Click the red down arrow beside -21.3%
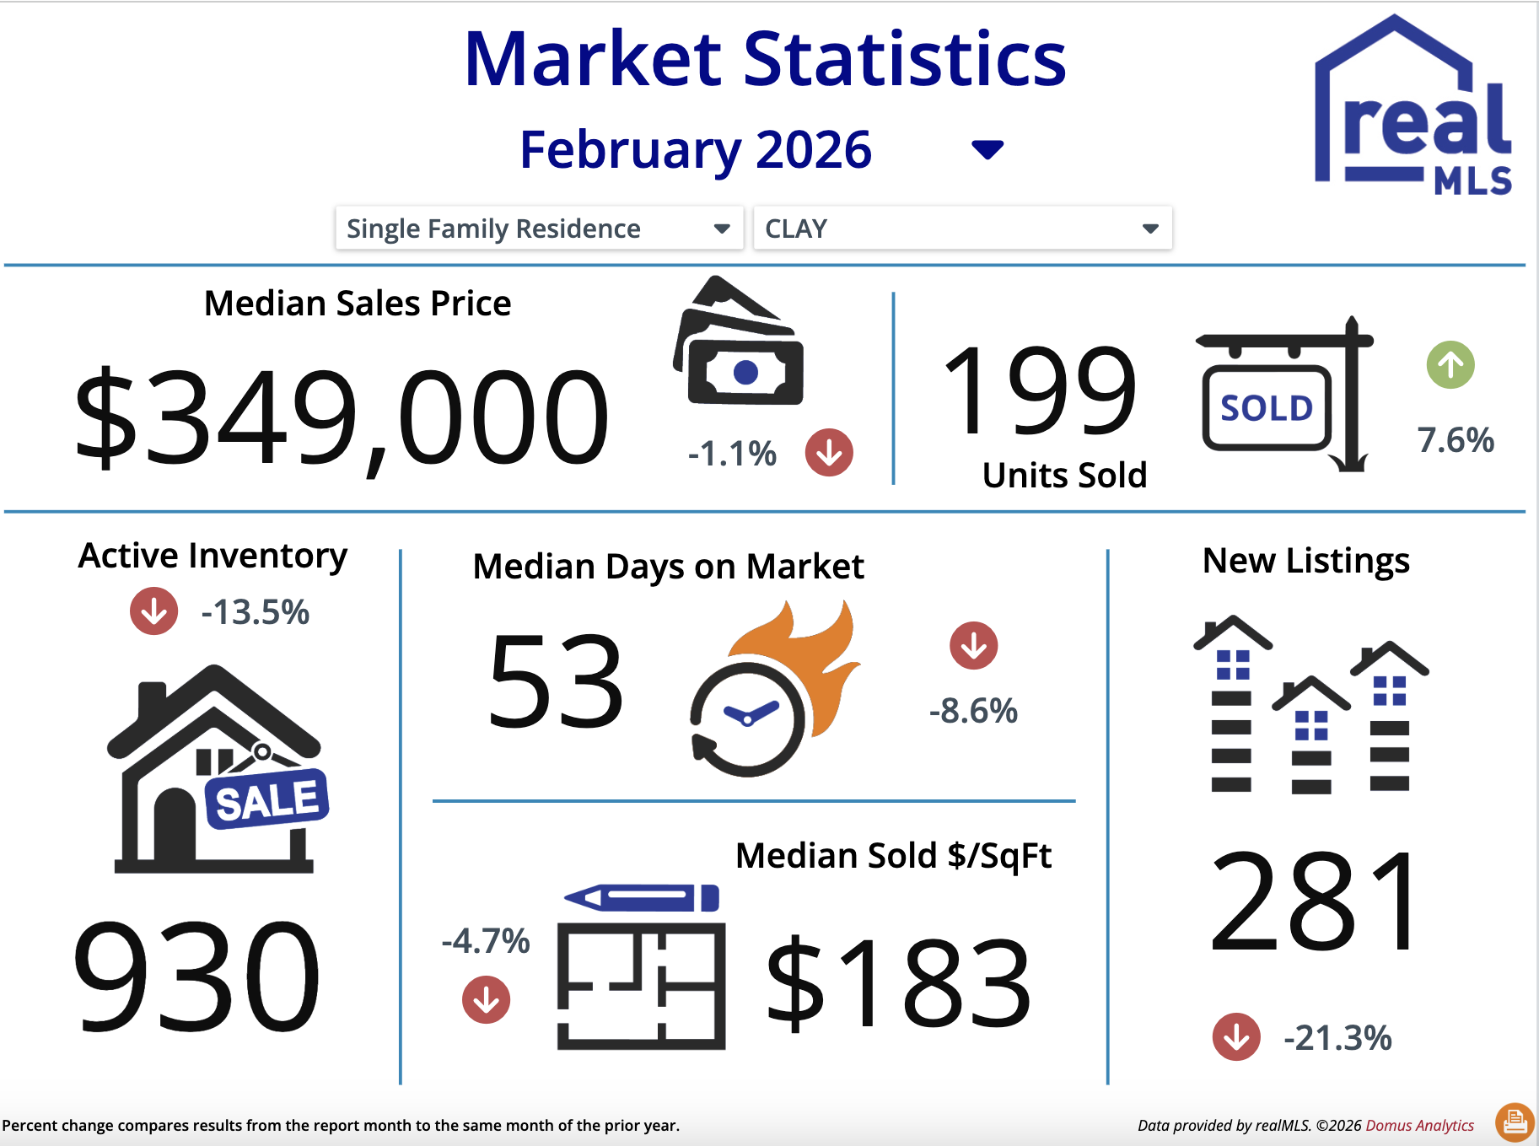Viewport: 1539px width, 1146px height. point(1236,1036)
